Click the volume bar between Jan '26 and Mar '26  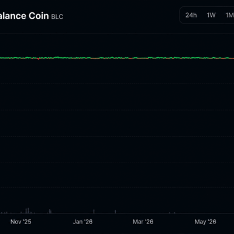point(115,212)
